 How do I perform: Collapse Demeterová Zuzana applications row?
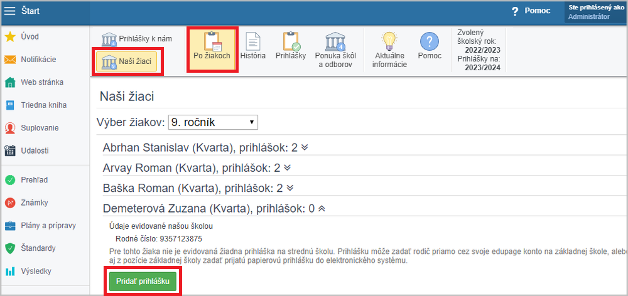pos(214,208)
